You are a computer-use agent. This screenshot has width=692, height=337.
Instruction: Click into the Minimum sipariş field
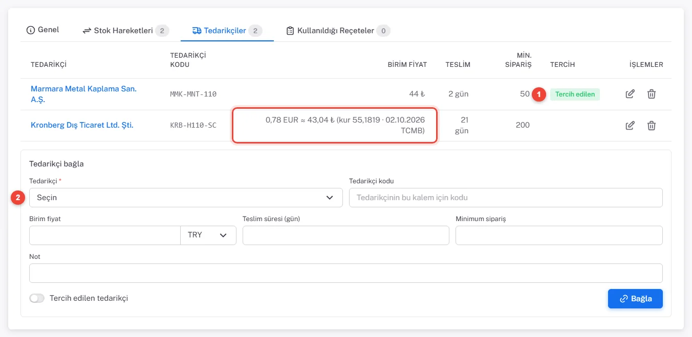pos(559,235)
